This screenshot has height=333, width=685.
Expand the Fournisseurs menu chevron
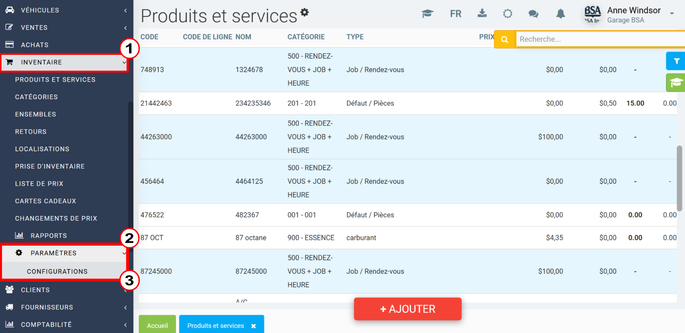tap(125, 307)
